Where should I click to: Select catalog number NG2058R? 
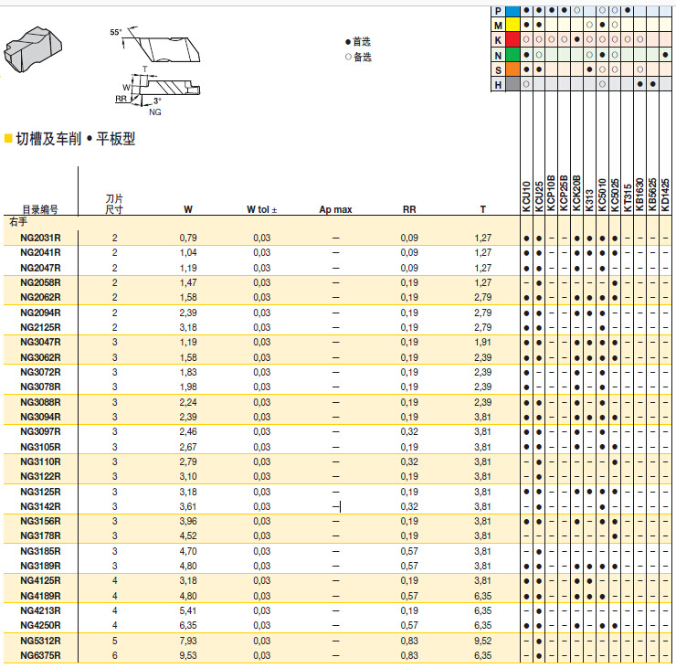tap(40, 282)
